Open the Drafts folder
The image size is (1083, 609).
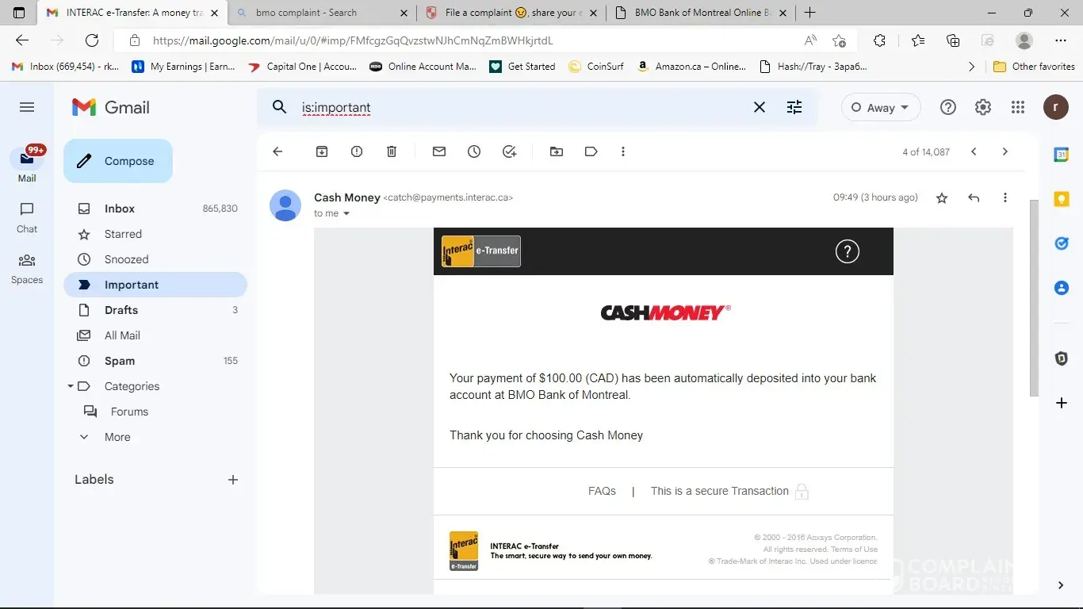(x=155, y=310)
